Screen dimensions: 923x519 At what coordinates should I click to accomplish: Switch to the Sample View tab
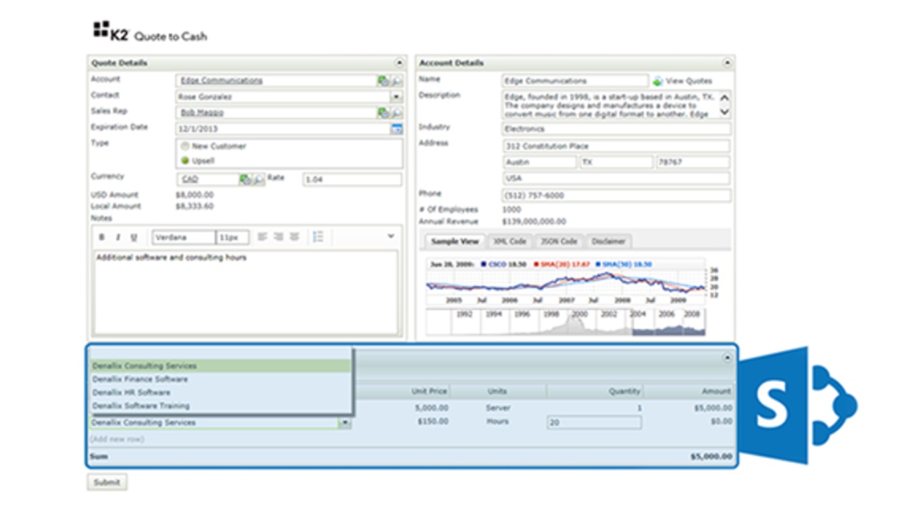455,241
